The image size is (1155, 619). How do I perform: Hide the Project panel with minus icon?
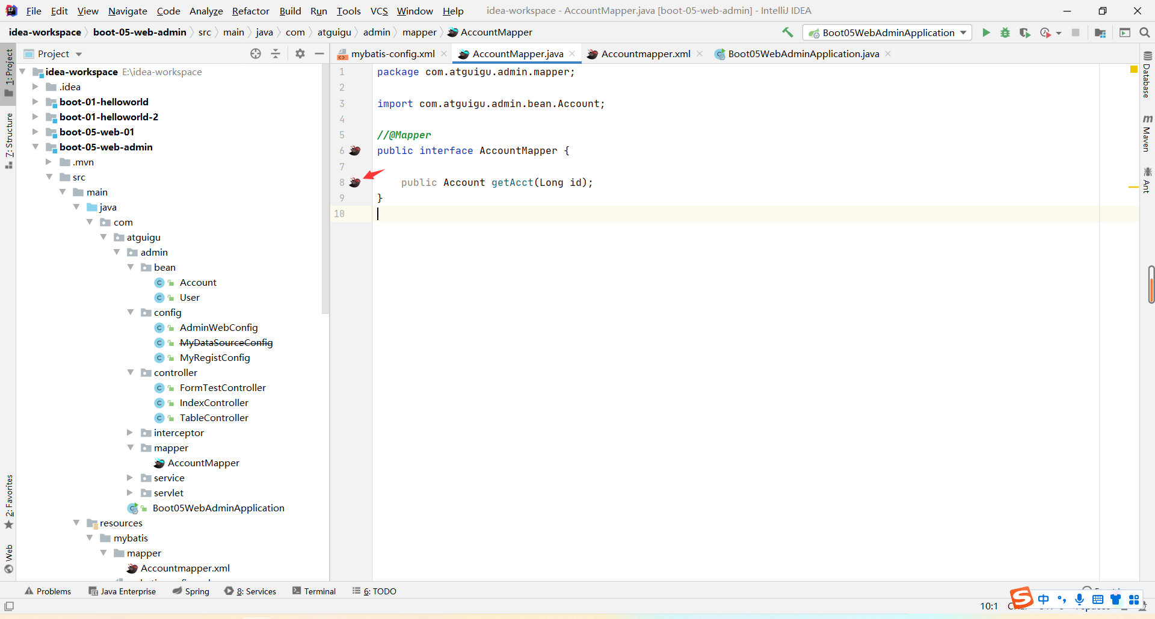coord(319,54)
